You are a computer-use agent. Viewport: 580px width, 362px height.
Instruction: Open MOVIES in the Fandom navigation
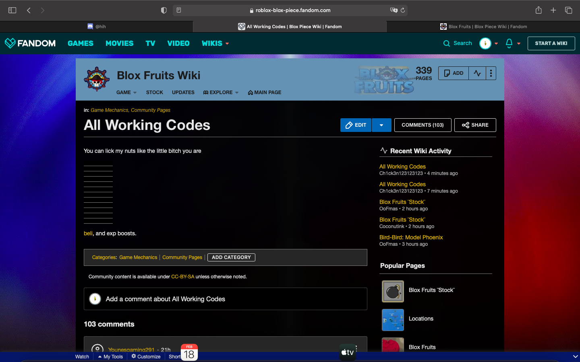click(x=120, y=43)
